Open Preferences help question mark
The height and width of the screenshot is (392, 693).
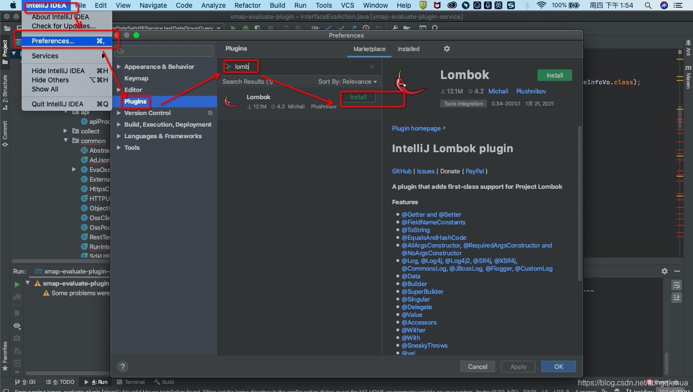pos(122,366)
